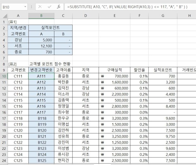This screenshot has height=165, width=196.
Task: Select column E header
Action: [x=114, y=15]
